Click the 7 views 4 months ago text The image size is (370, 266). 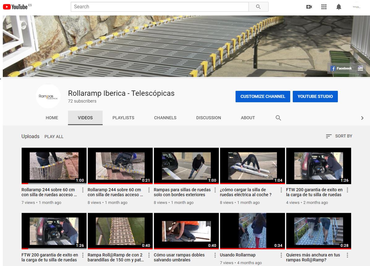[241, 263]
